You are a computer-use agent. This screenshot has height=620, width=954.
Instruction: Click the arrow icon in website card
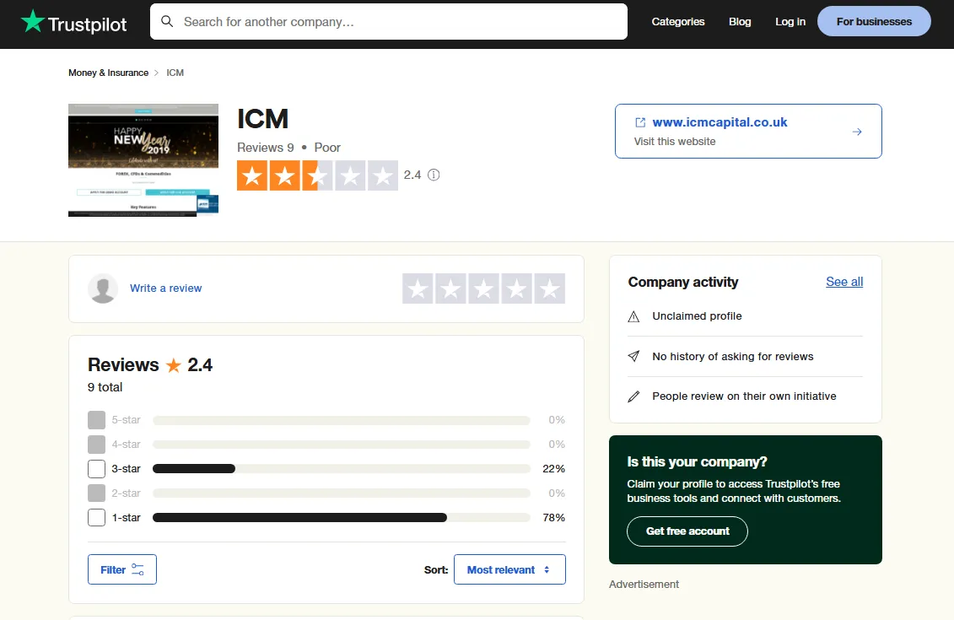point(856,132)
